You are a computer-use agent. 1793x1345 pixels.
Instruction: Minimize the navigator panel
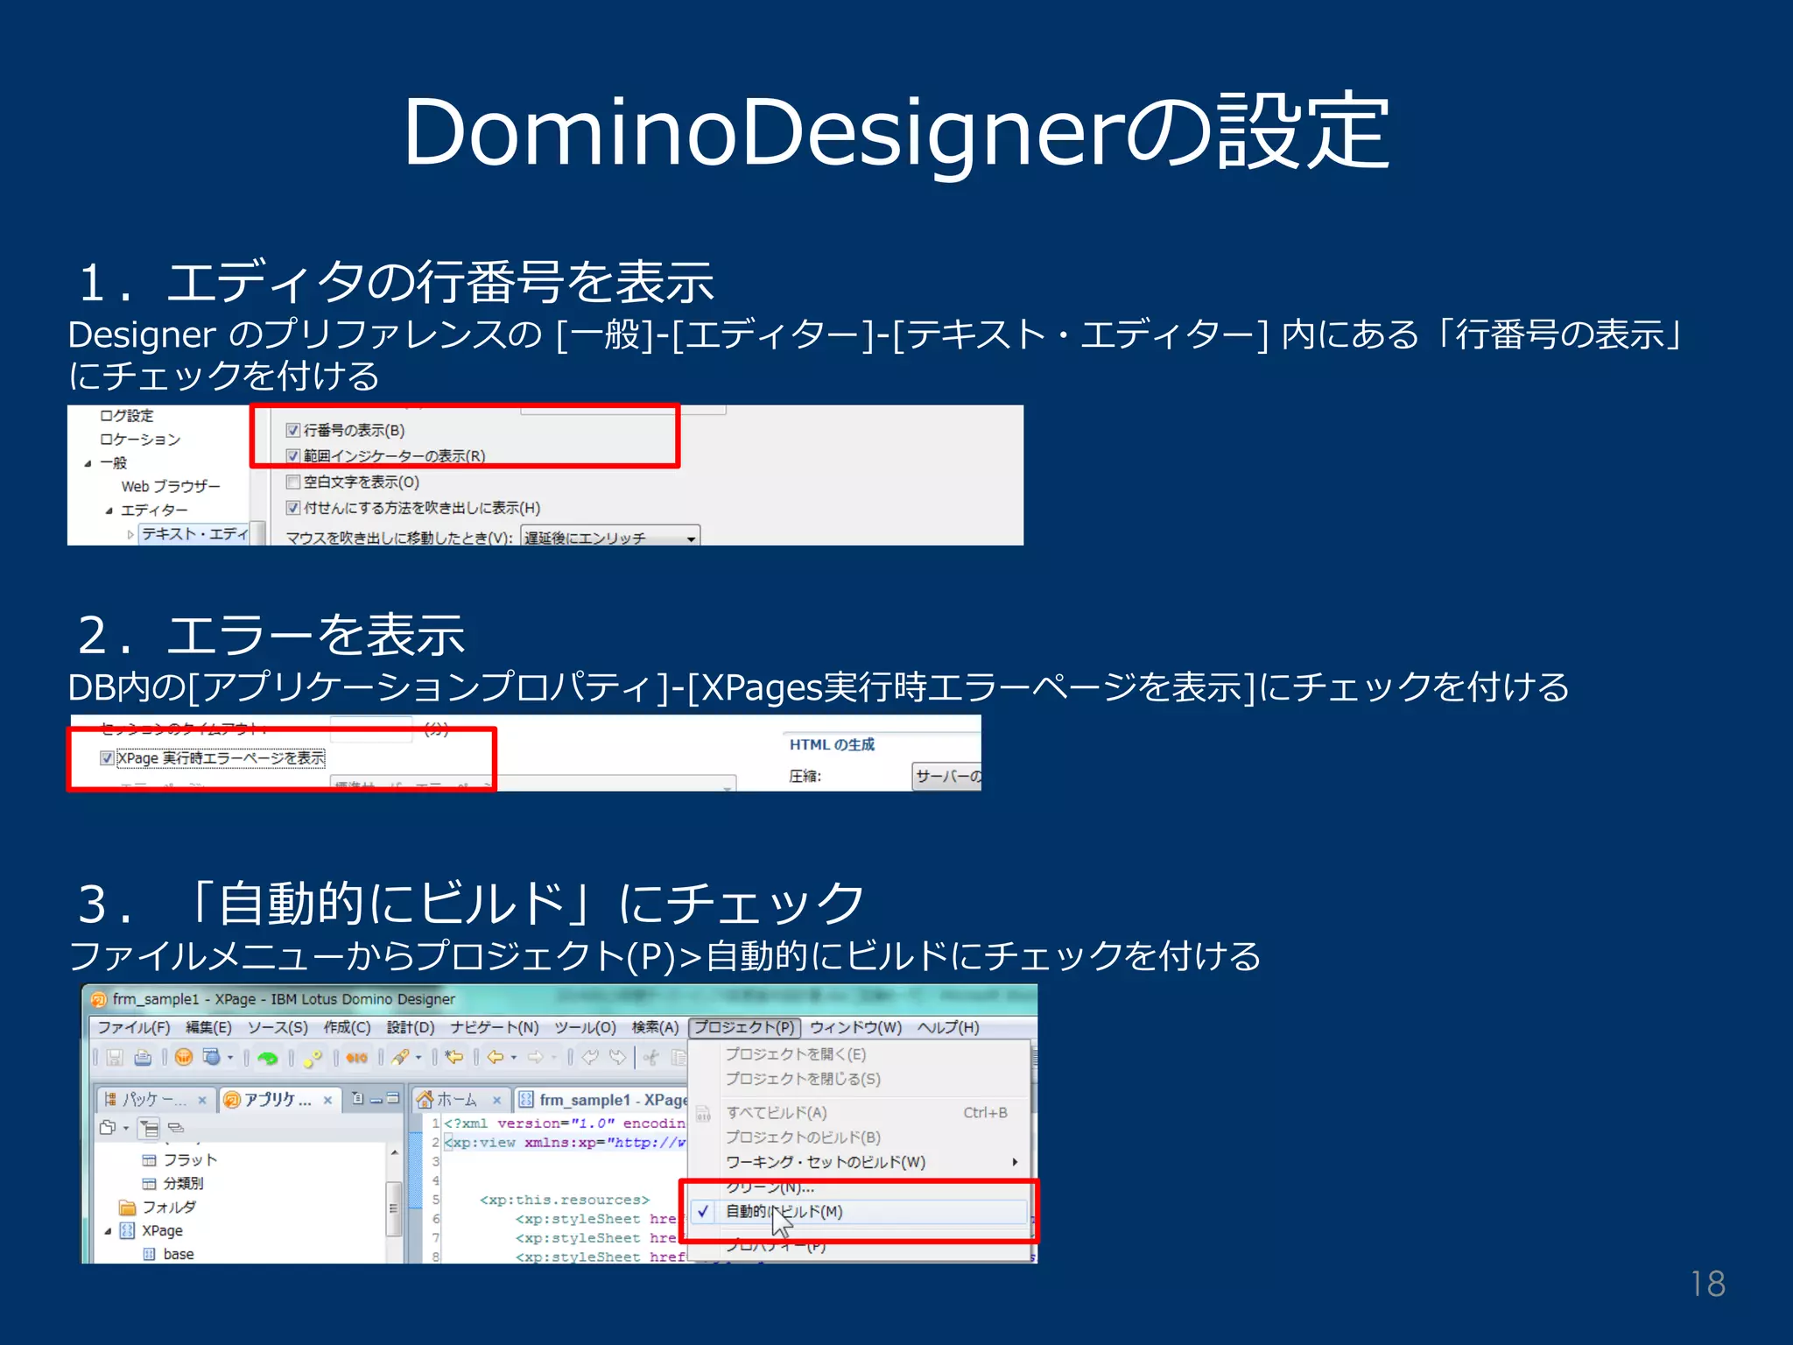[376, 1099]
